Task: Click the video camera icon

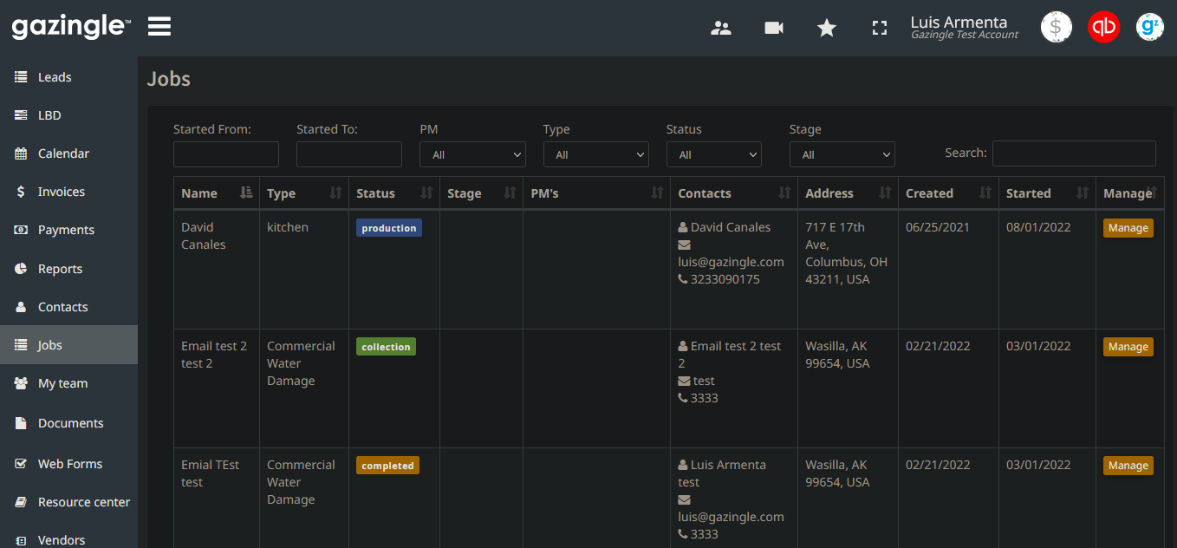Action: [773, 27]
